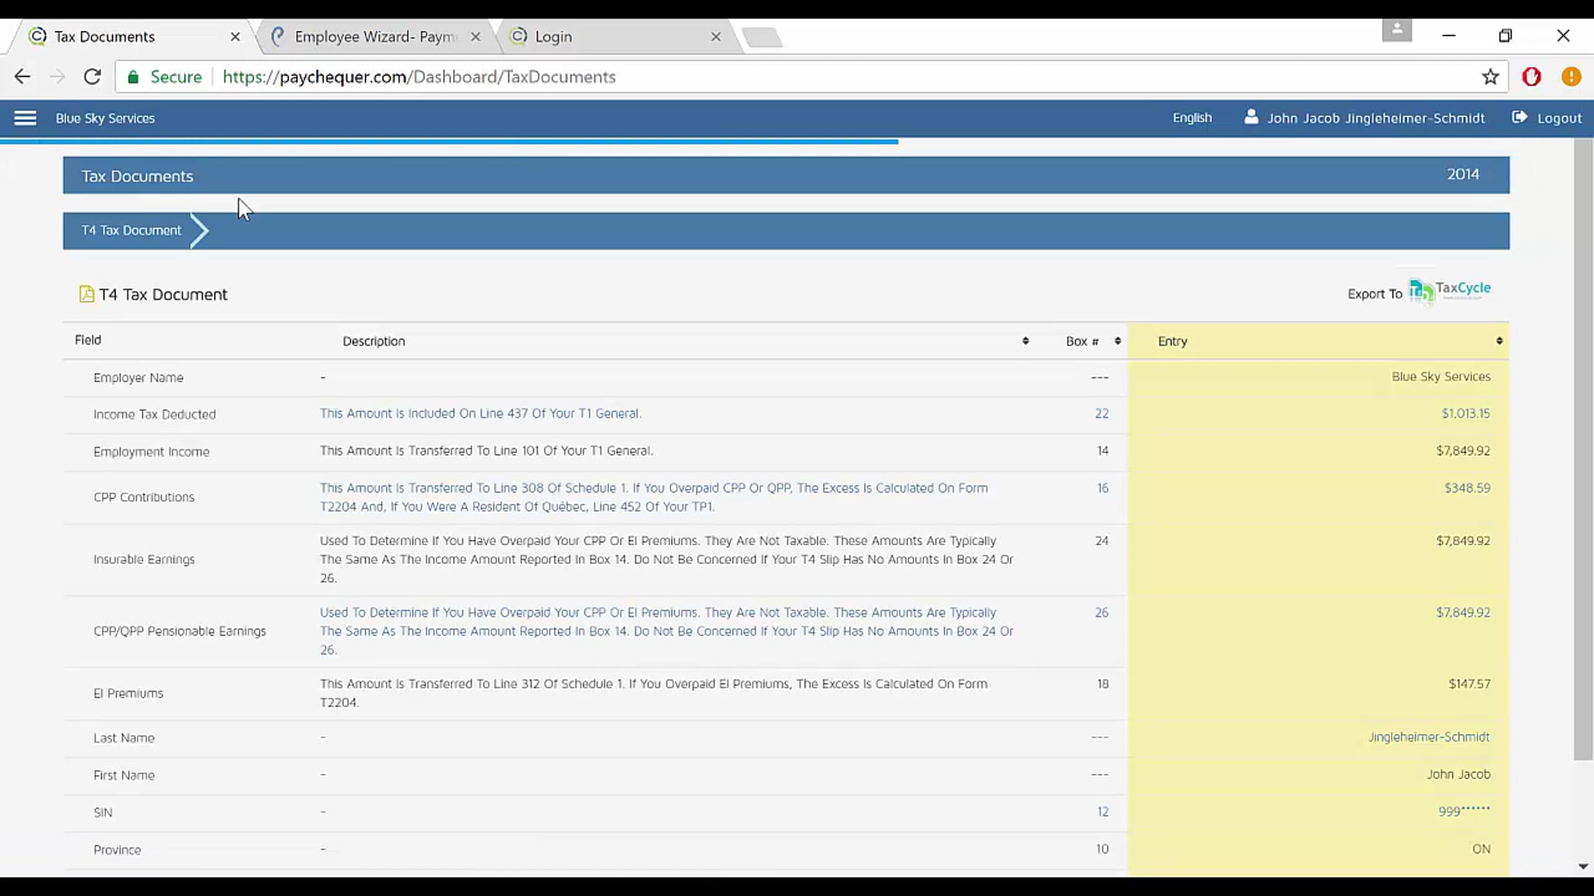The height and width of the screenshot is (896, 1594).
Task: Select the T4 Tax Document breadcrumb tab
Action: [132, 230]
